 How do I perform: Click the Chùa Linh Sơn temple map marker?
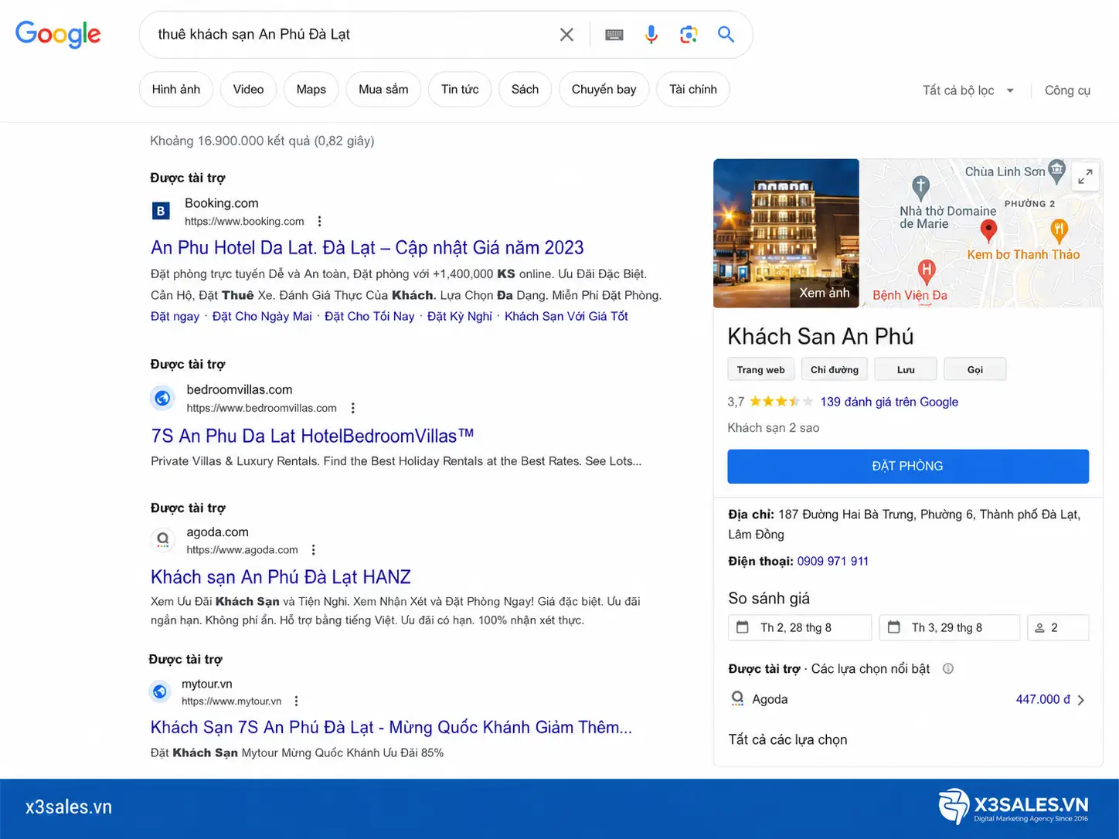[1057, 171]
